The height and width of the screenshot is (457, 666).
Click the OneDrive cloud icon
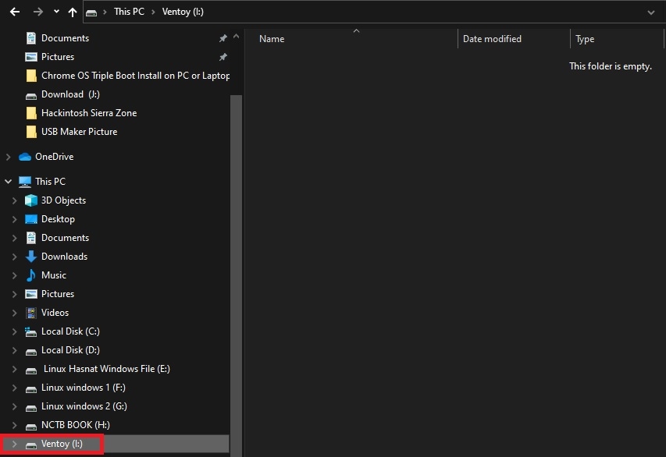point(25,157)
